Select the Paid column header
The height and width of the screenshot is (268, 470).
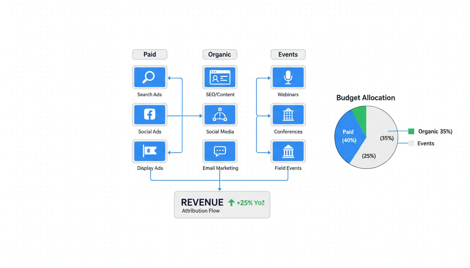(149, 54)
